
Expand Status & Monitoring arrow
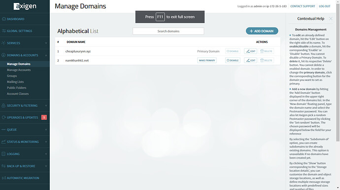[x=46, y=142]
